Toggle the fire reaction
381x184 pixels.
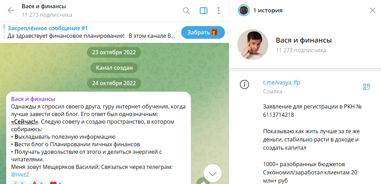coord(37,182)
